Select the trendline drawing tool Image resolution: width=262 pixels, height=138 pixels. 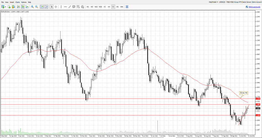pos(69,7)
